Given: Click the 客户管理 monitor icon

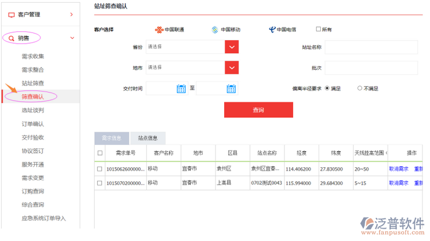Looking at the screenshot, I should coord(11,15).
